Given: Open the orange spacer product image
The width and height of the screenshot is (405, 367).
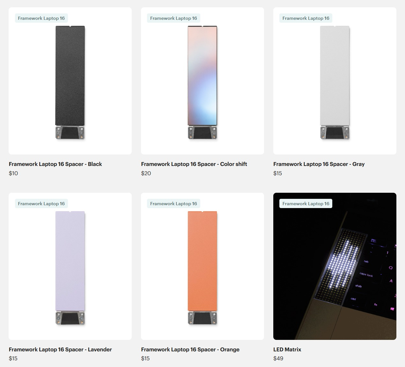Looking at the screenshot, I should tap(202, 266).
